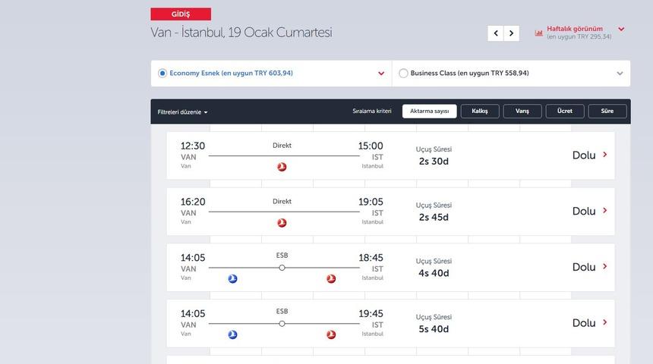Sort flights by Kalkış

point(480,111)
